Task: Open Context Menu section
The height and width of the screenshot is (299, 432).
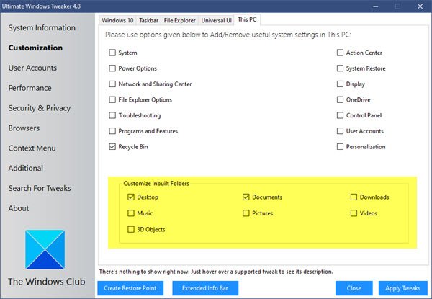Action: [32, 148]
